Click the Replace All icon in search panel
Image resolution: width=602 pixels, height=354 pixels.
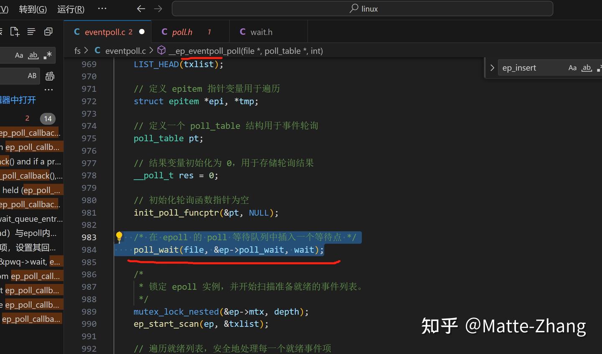pos(49,76)
